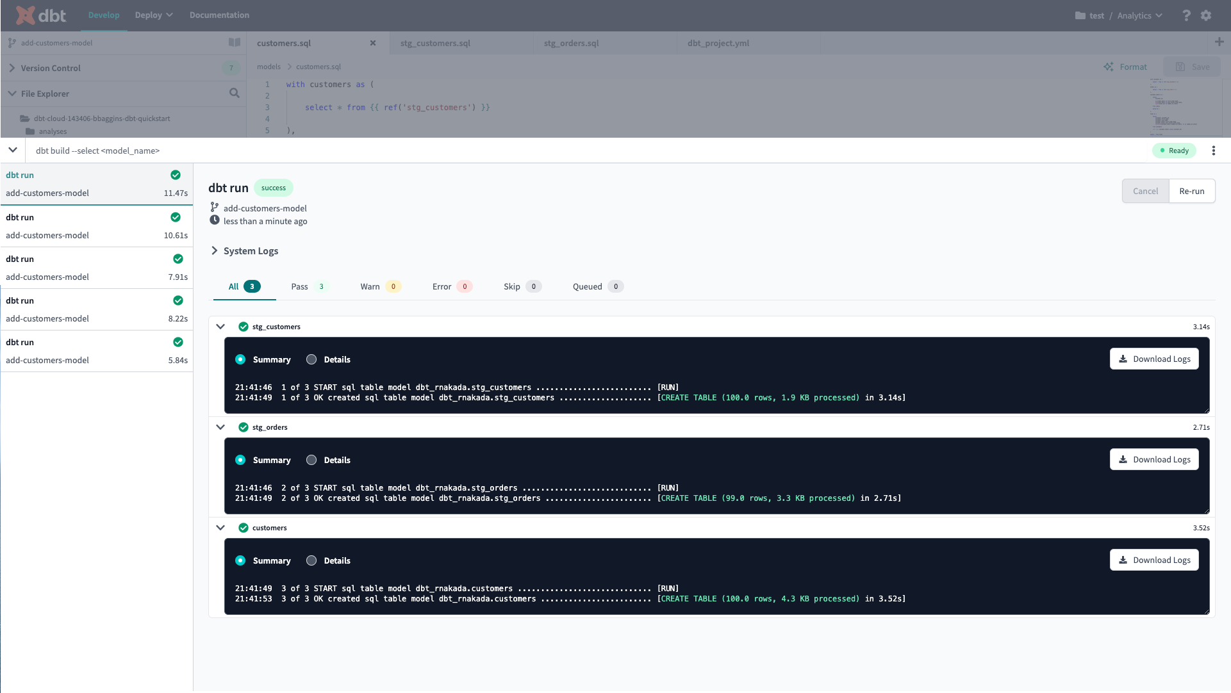Add a new file tab with plus icon
Screen dimensions: 1231x693
point(1219,42)
